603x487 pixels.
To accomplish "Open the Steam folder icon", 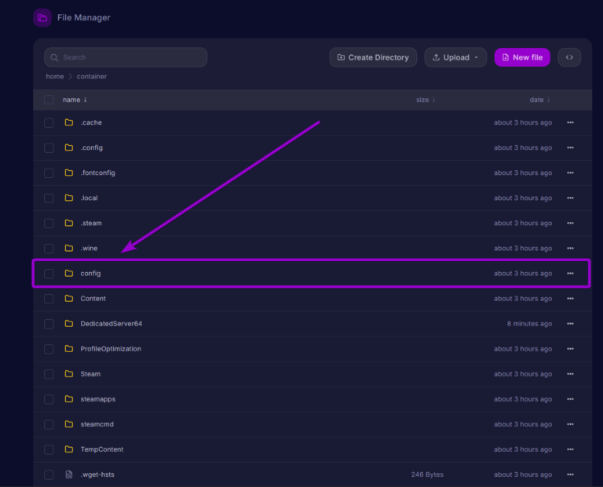I will point(69,374).
